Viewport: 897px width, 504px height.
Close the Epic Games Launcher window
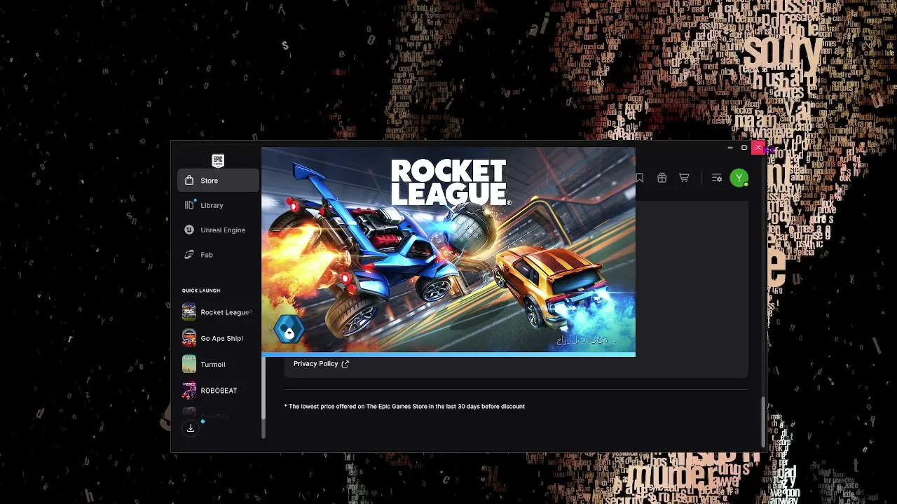click(758, 148)
